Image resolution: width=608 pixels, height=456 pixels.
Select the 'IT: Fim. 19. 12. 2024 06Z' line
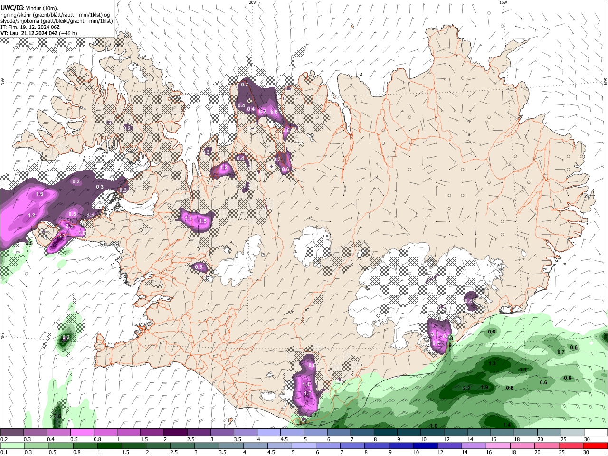pos(30,27)
